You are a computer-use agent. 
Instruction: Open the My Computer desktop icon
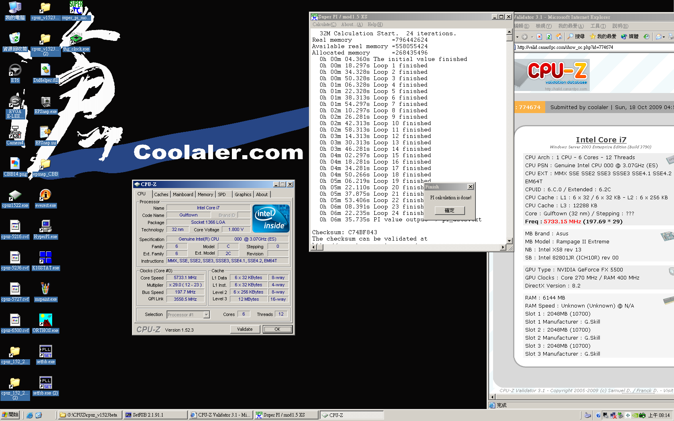[15, 10]
